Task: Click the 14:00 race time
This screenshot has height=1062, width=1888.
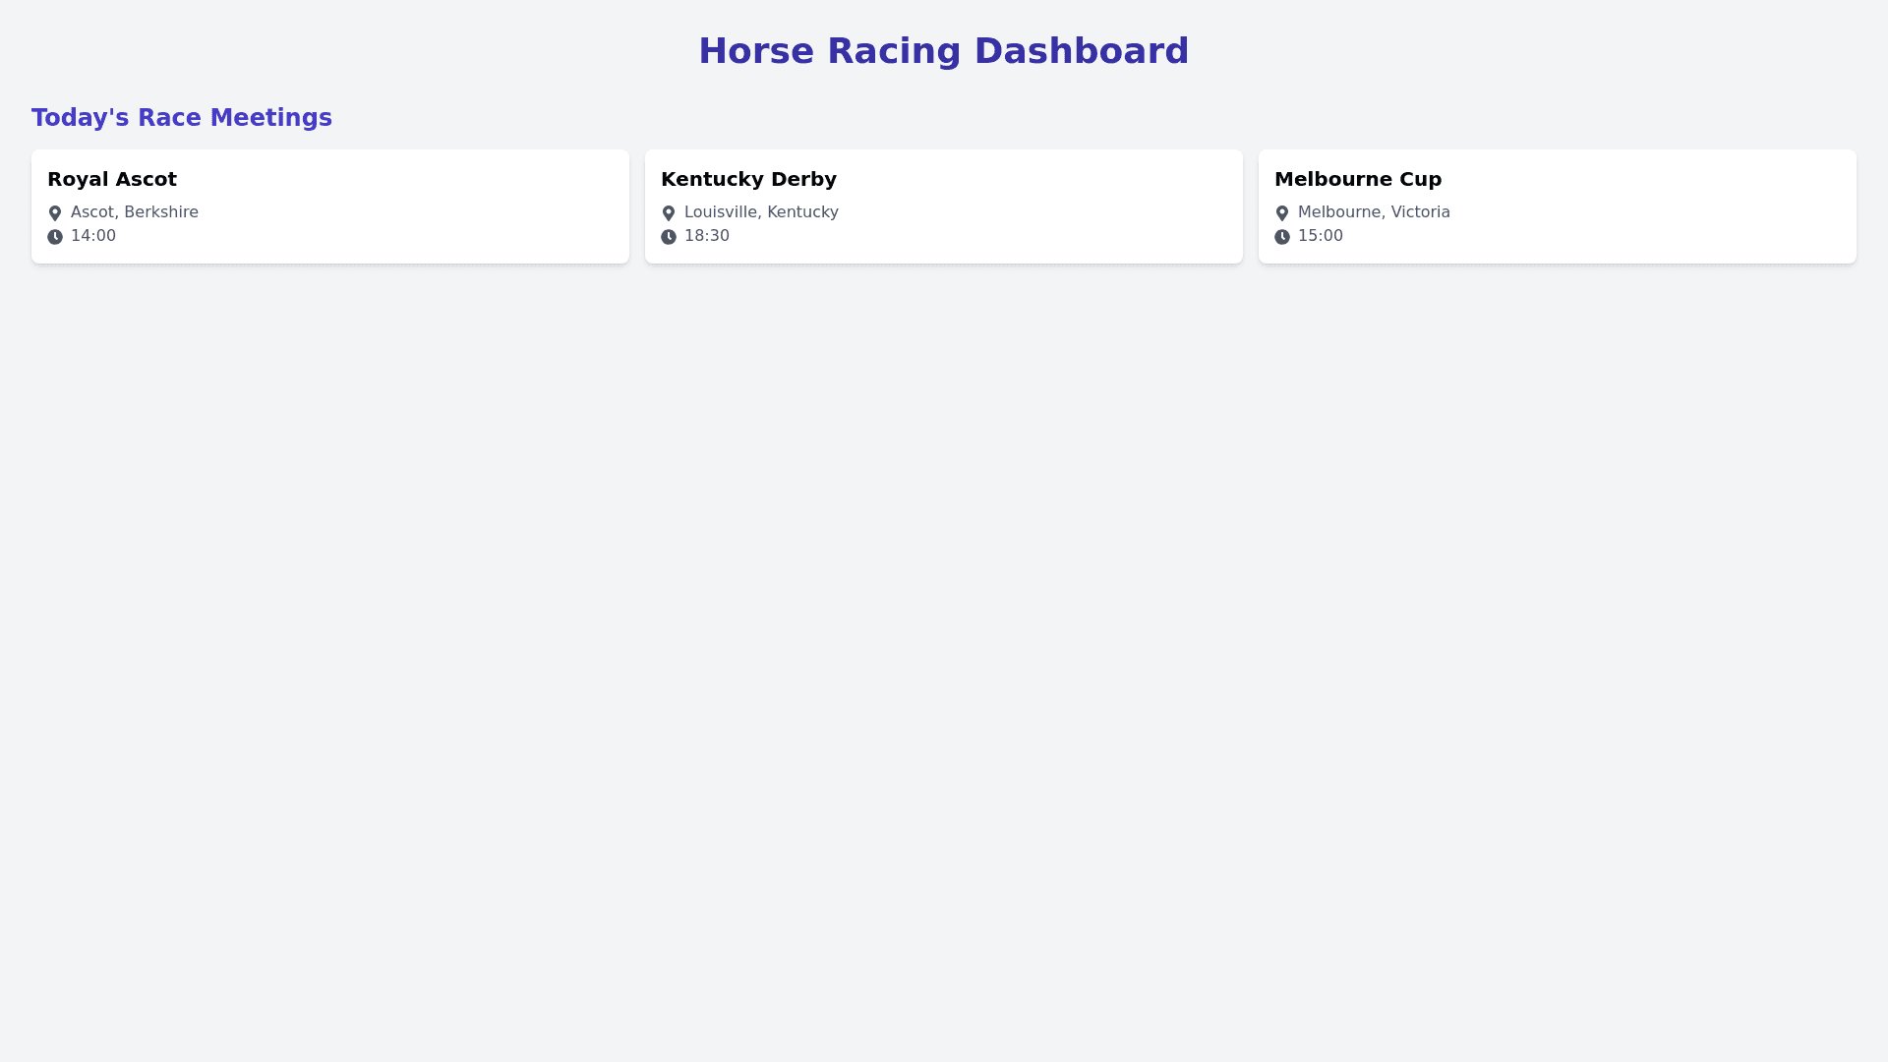Action: point(93,236)
